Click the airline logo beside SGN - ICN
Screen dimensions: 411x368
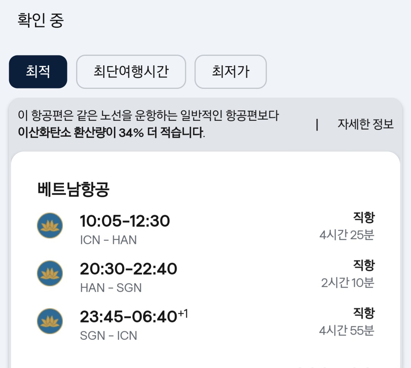point(50,321)
